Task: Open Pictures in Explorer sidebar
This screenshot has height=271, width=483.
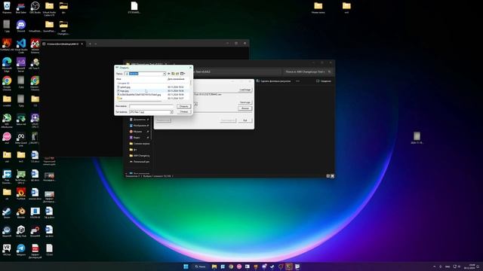Action: coord(139,126)
